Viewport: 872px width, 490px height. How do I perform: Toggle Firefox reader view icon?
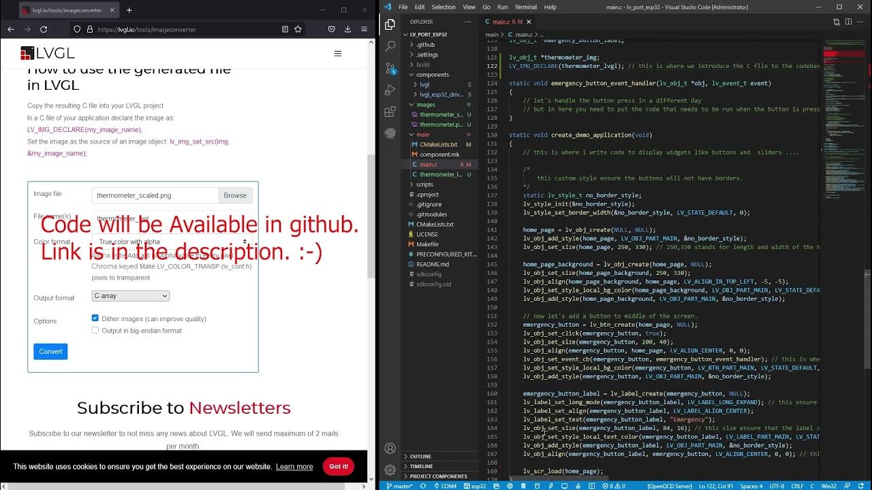tap(285, 29)
